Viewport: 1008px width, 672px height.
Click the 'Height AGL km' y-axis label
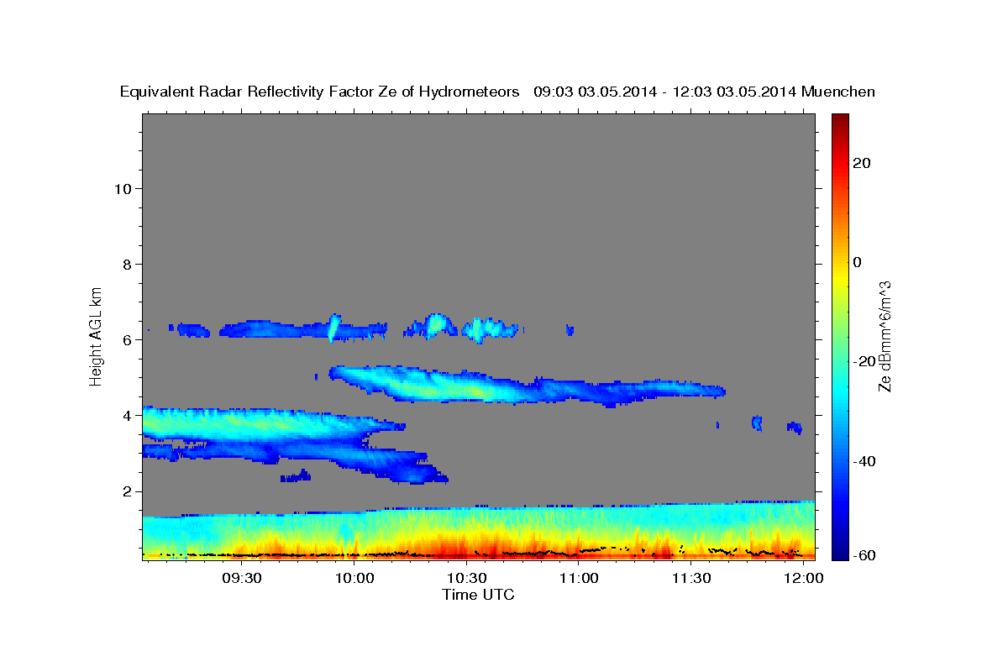coord(96,335)
